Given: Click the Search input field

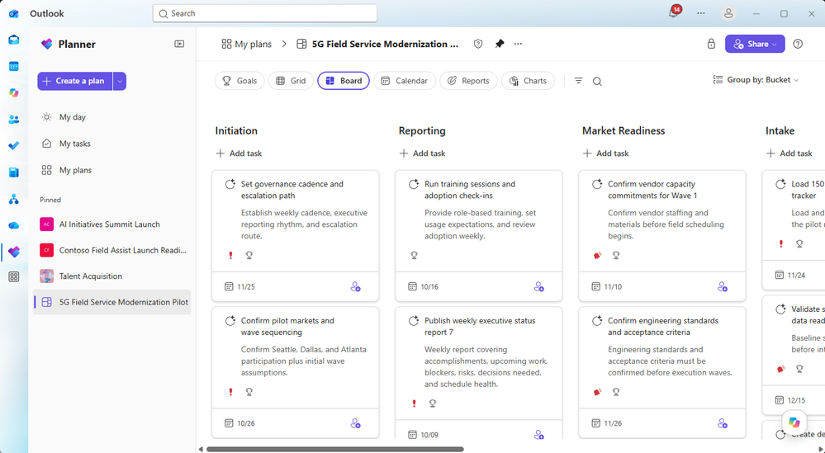Looking at the screenshot, I should click(x=264, y=14).
